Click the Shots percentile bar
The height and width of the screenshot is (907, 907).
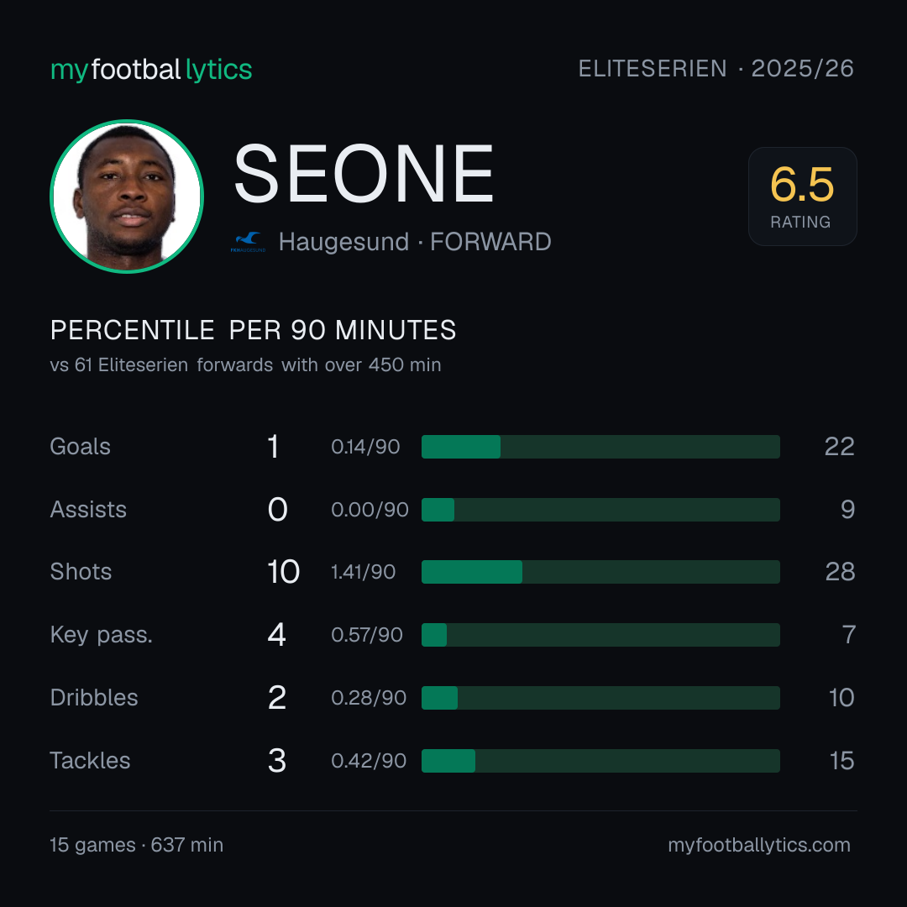point(600,572)
